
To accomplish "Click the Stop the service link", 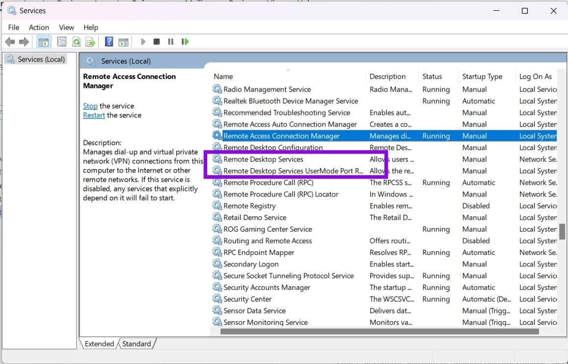I will (90, 106).
